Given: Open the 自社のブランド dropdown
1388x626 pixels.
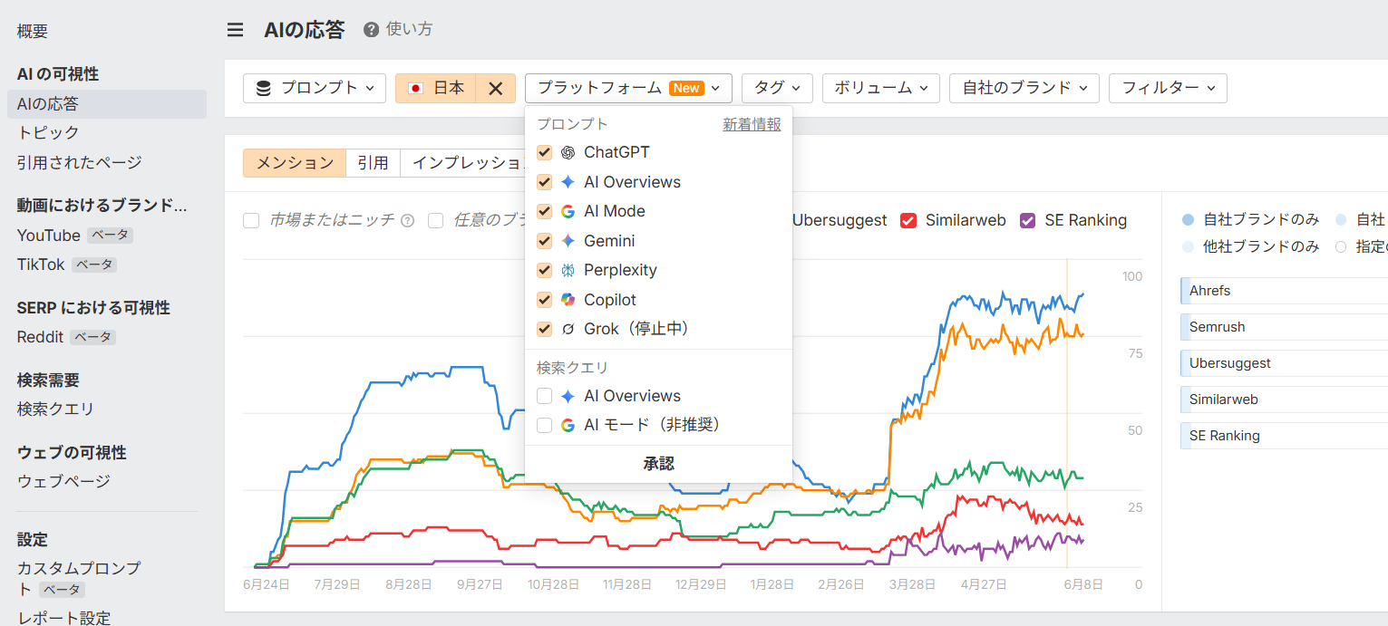Looking at the screenshot, I should click(x=1024, y=88).
